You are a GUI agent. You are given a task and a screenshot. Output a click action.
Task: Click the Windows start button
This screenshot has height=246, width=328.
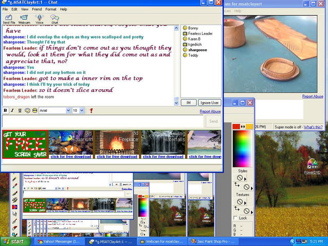coord(15,241)
